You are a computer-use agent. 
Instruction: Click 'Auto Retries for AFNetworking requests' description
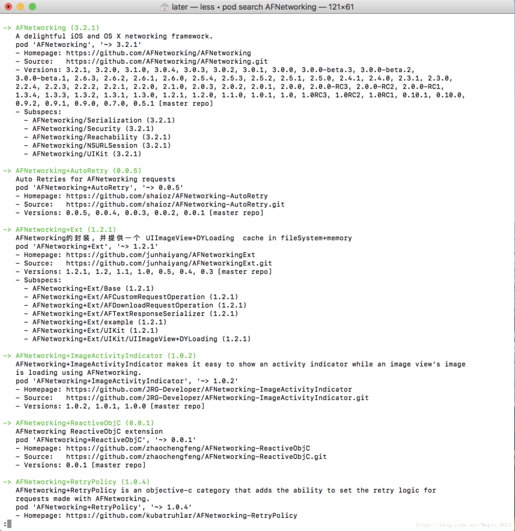(x=95, y=179)
